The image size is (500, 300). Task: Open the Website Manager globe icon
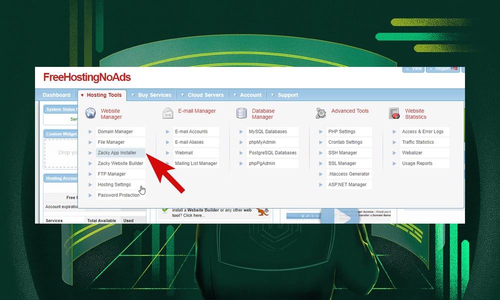tap(91, 113)
